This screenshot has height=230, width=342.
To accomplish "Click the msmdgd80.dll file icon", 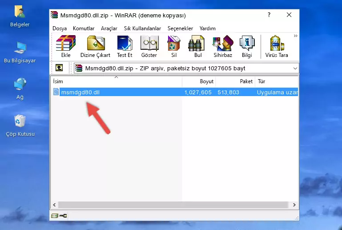I will pyautogui.click(x=56, y=92).
